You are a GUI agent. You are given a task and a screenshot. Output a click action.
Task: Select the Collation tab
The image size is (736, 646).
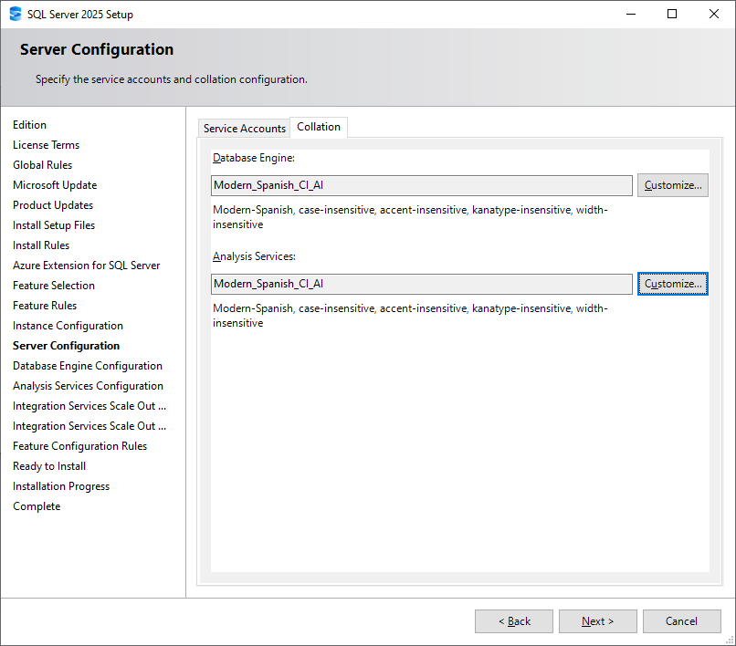click(319, 127)
